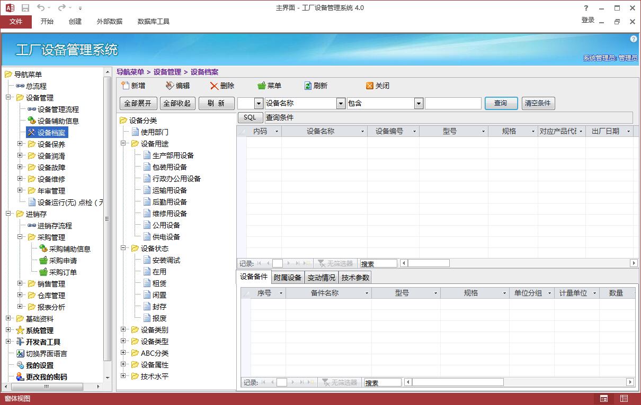Open the 外部数据 ribbon tab

coord(109,22)
